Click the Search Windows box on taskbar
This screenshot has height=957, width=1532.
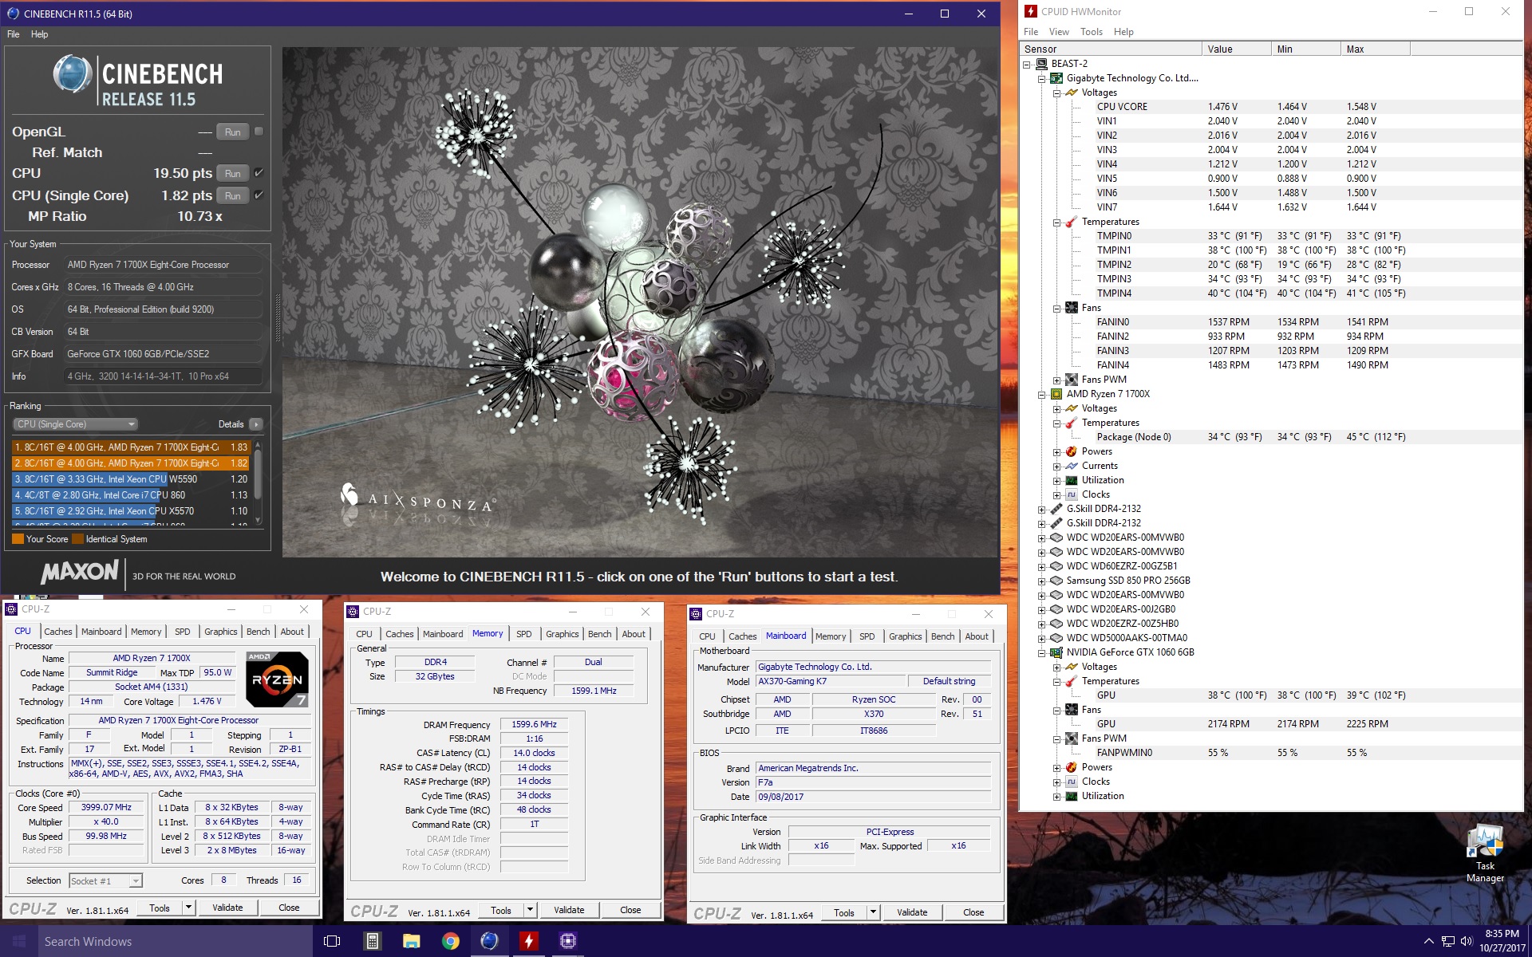176,941
